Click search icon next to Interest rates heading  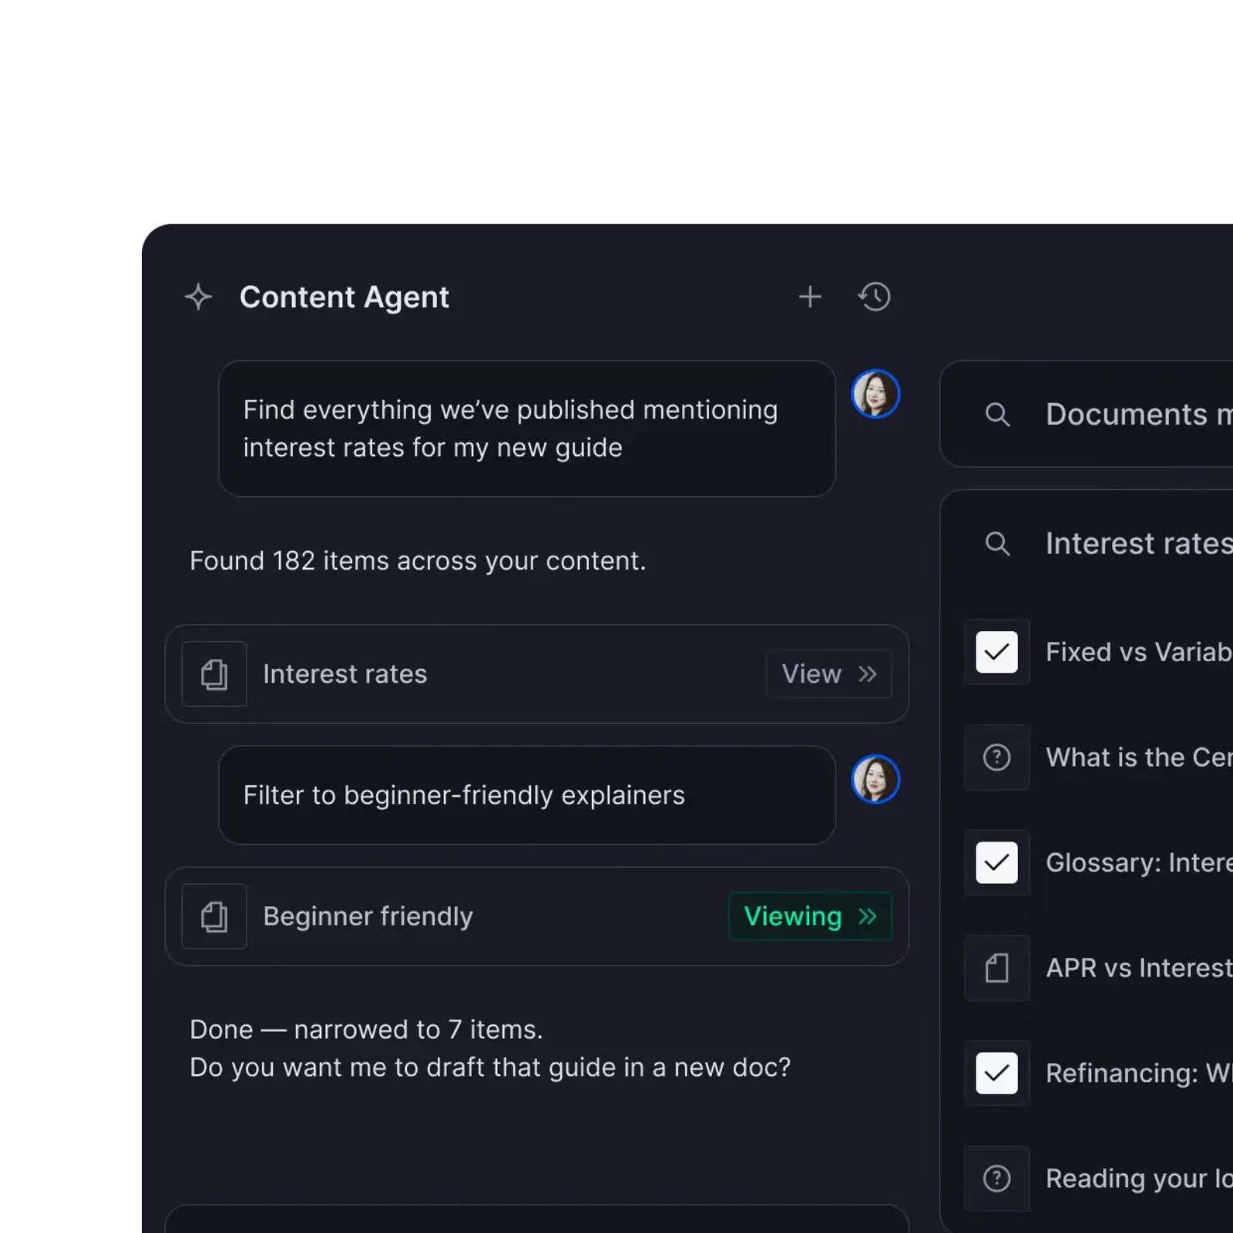coord(997,544)
